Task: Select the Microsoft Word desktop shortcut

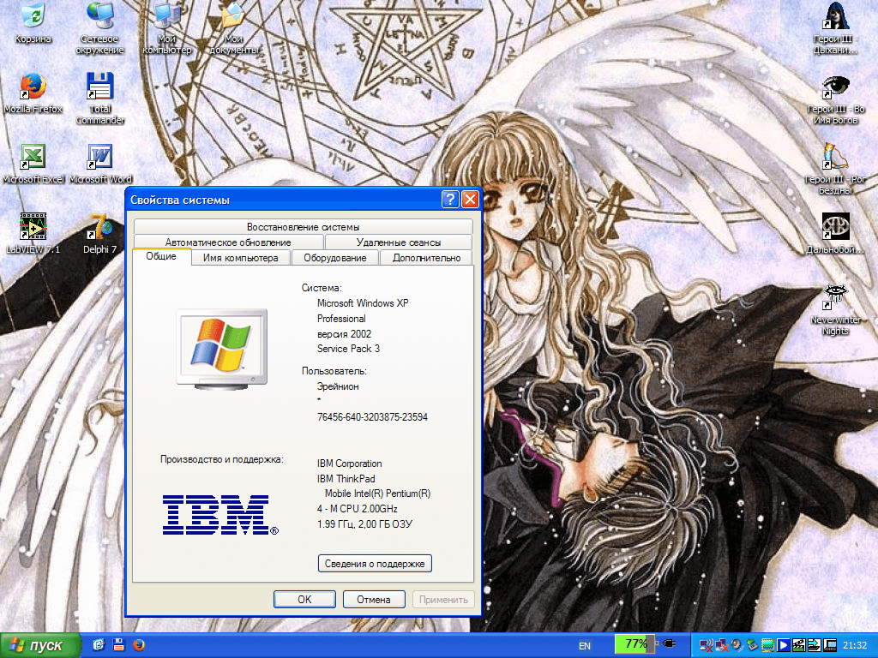Action: pos(100,158)
